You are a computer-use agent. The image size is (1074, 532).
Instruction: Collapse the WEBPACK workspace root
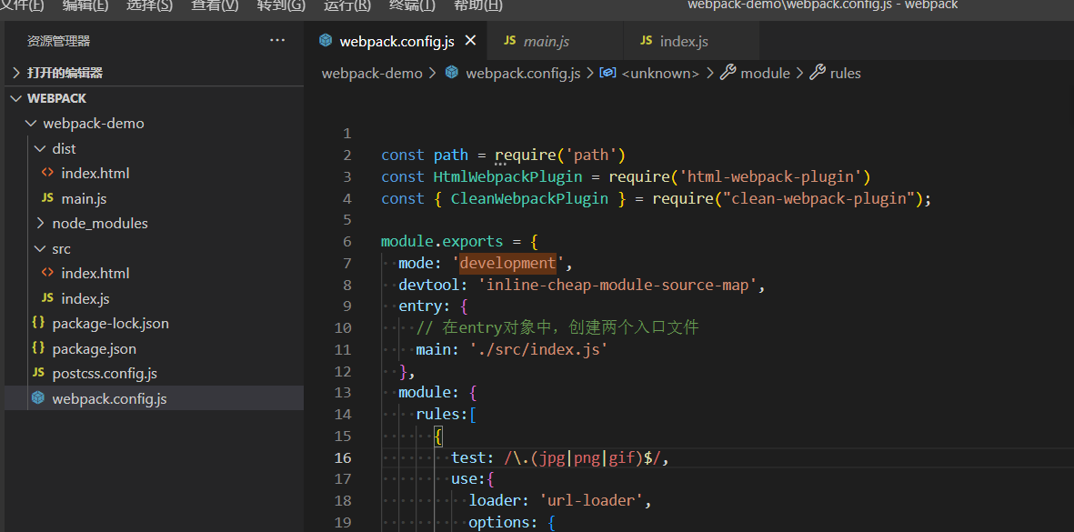(154, 98)
